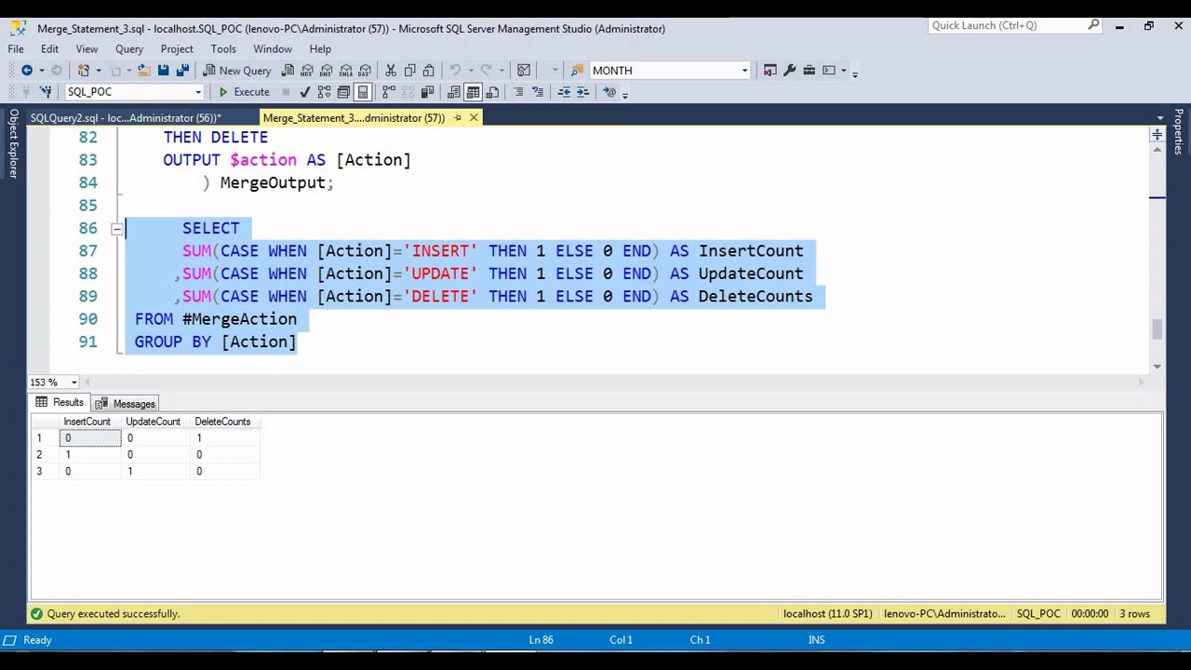1191x670 pixels.
Task: Click the Paste clipboard icon
Action: 428,70
